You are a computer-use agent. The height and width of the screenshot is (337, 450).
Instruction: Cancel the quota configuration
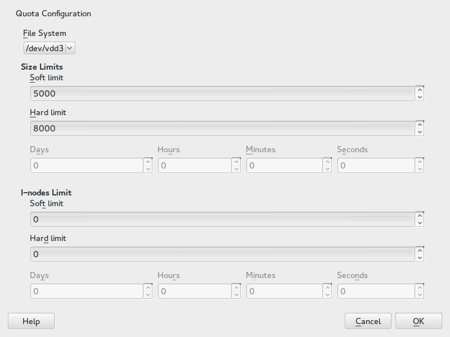pyautogui.click(x=368, y=321)
